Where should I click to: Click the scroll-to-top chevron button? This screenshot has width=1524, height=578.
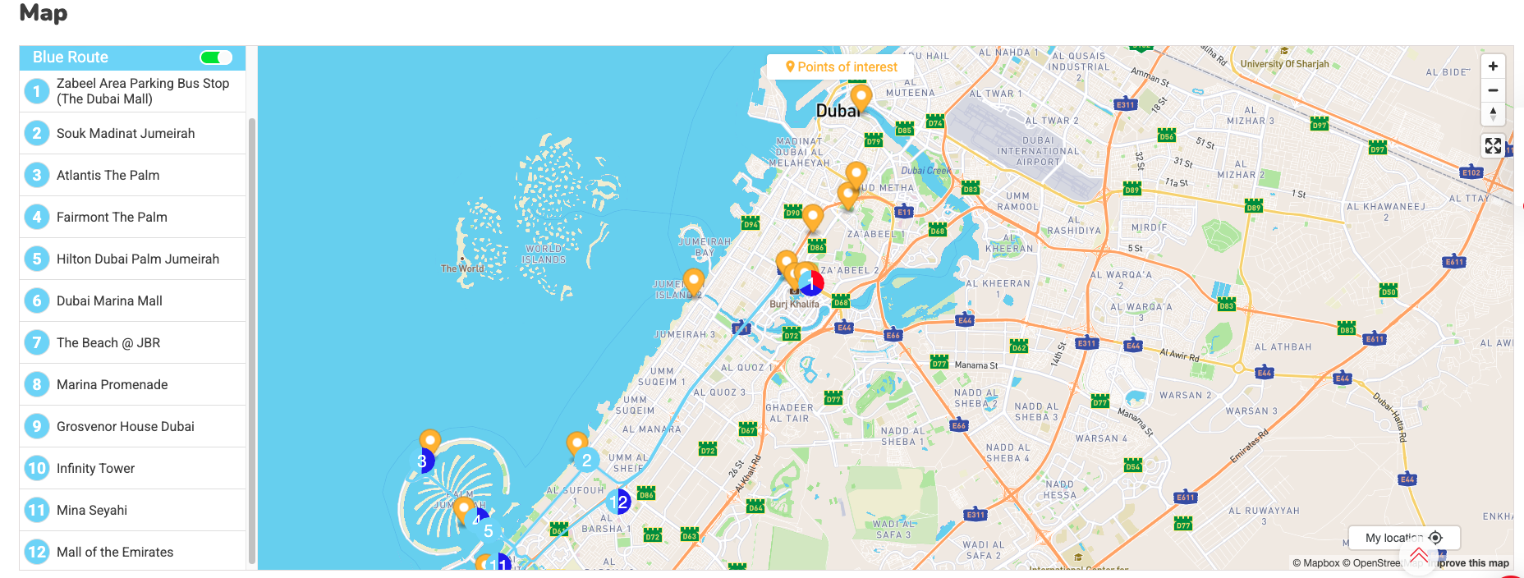pos(1419,557)
